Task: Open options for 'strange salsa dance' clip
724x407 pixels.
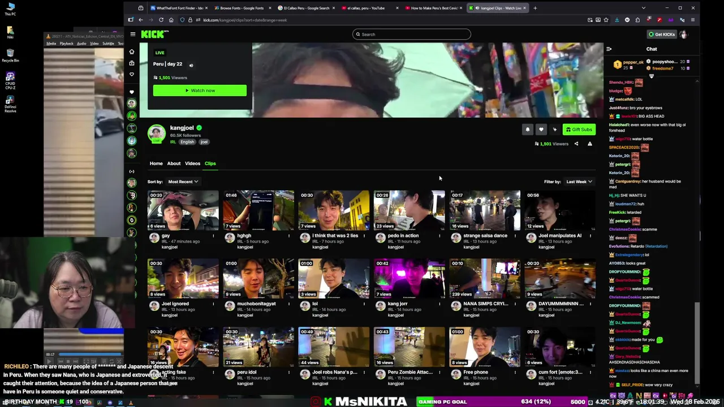Action: pos(515,236)
